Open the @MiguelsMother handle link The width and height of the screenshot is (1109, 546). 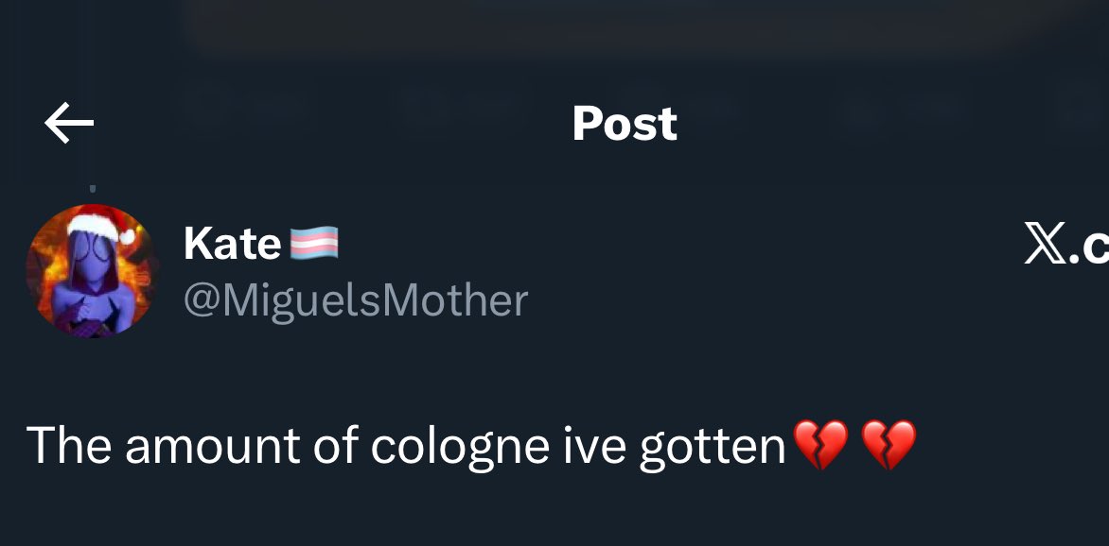click(x=356, y=300)
